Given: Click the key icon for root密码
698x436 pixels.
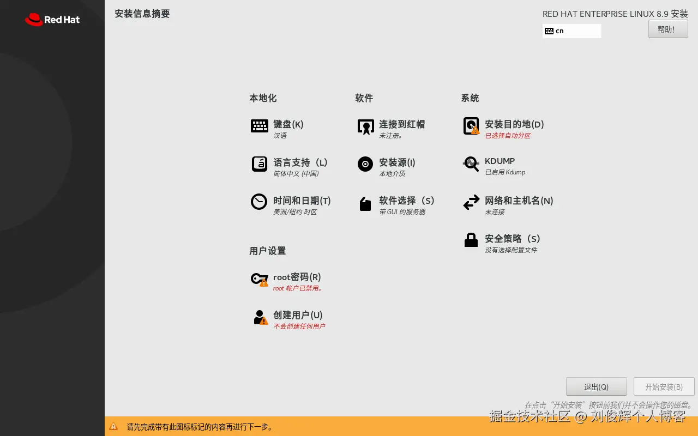Looking at the screenshot, I should point(260,279).
